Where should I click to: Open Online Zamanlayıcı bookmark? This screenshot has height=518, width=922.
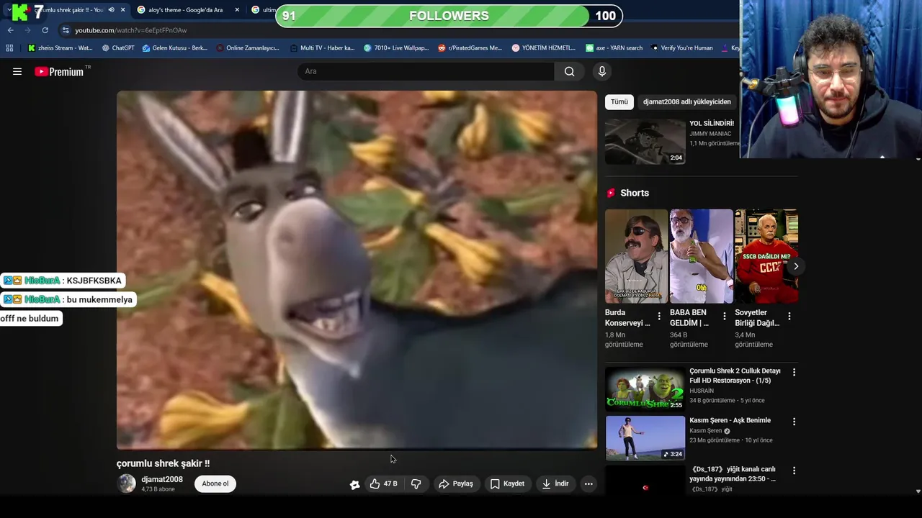pyautogui.click(x=248, y=48)
